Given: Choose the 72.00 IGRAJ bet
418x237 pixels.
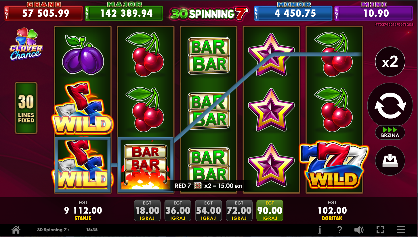Looking at the screenshot, I should coord(239,211).
